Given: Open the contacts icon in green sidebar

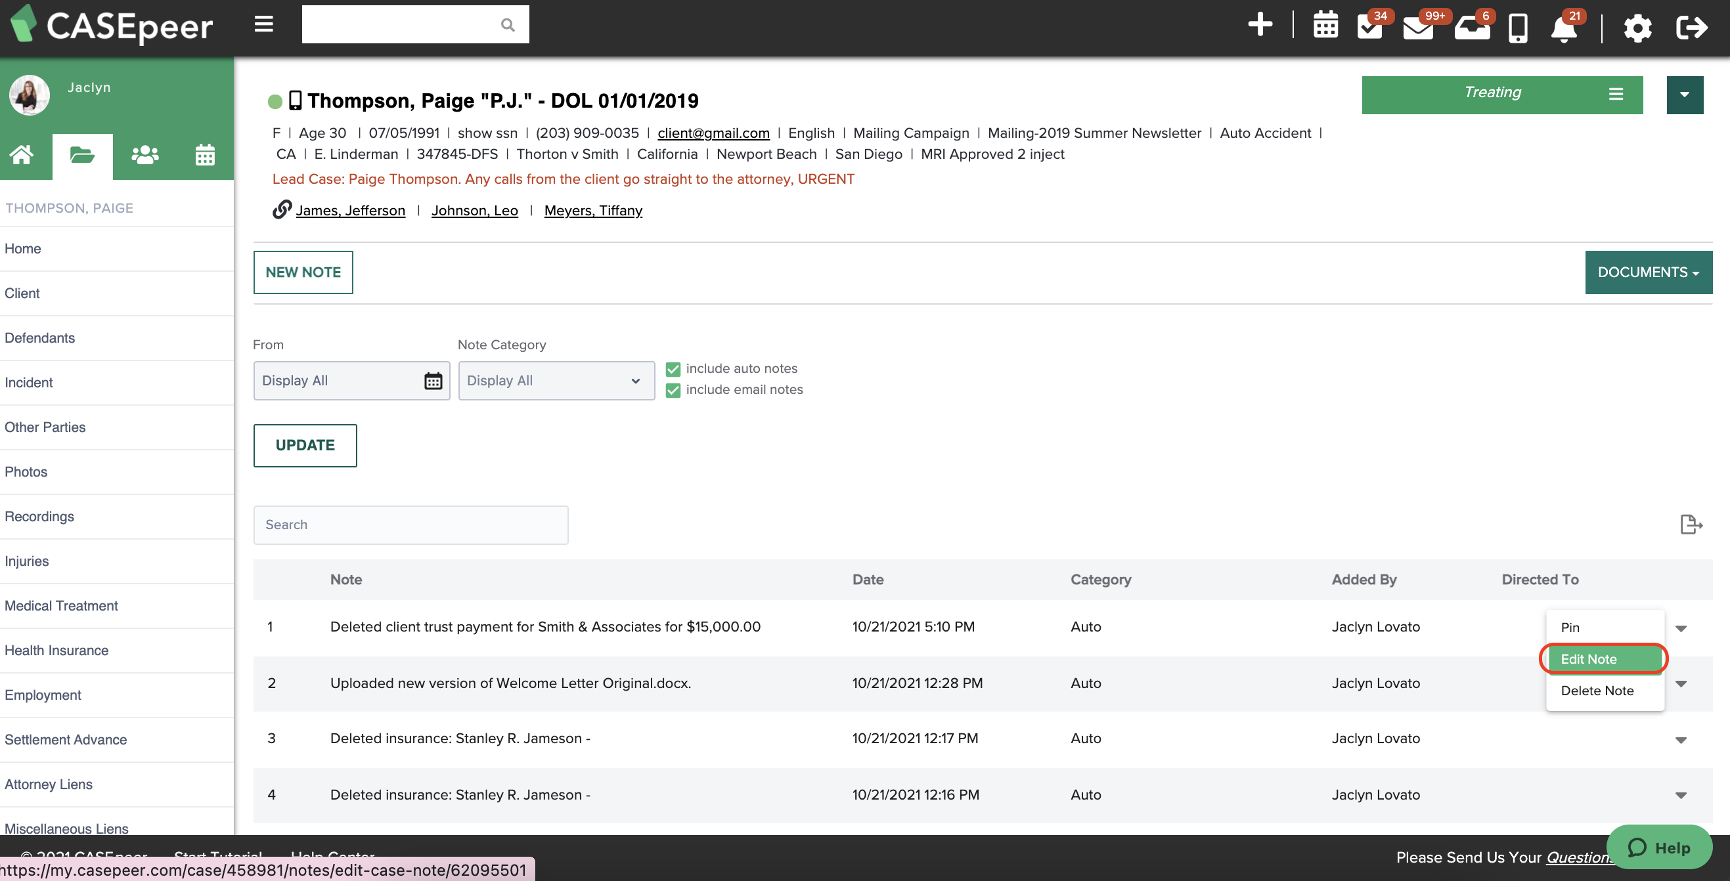Looking at the screenshot, I should [x=144, y=154].
